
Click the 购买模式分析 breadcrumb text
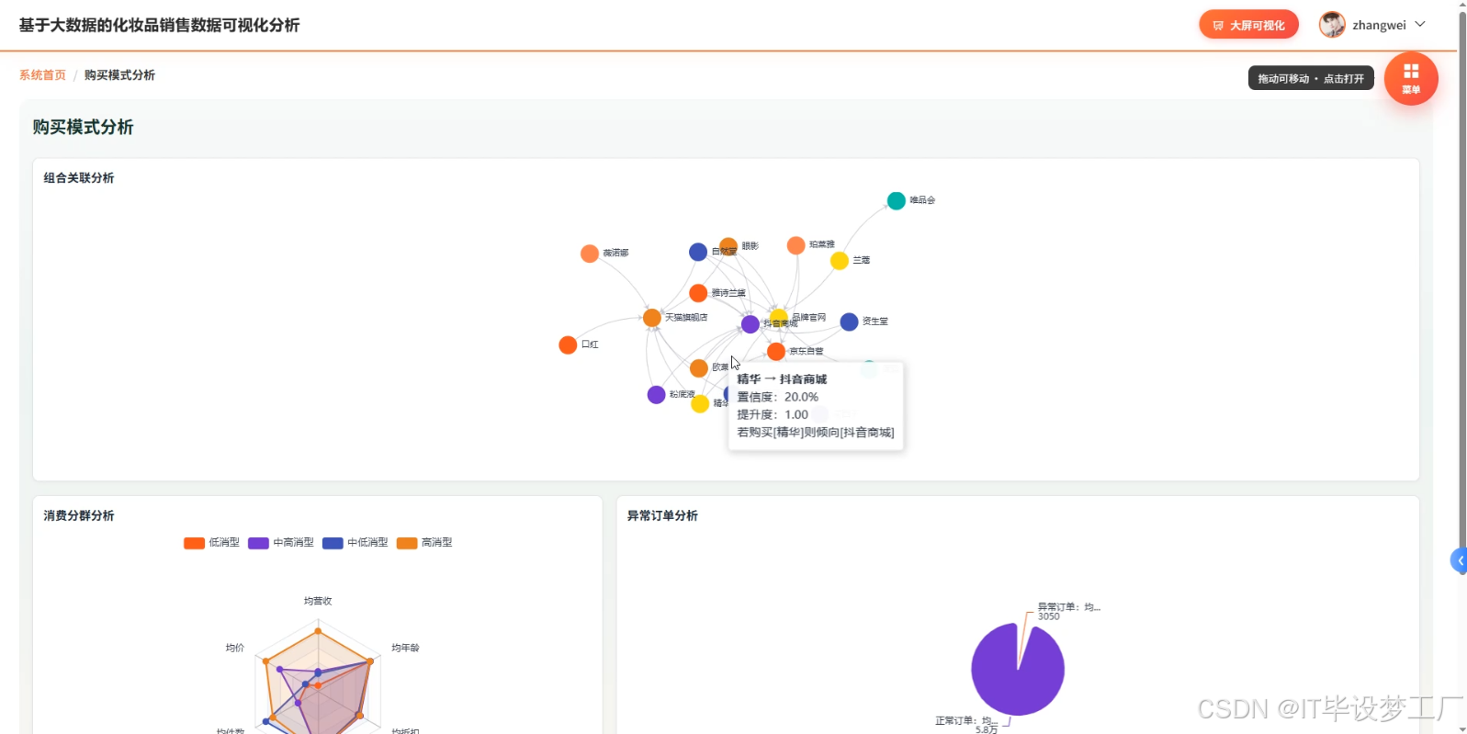119,75
